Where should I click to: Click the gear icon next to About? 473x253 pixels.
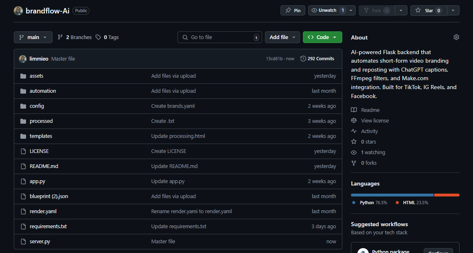point(456,37)
